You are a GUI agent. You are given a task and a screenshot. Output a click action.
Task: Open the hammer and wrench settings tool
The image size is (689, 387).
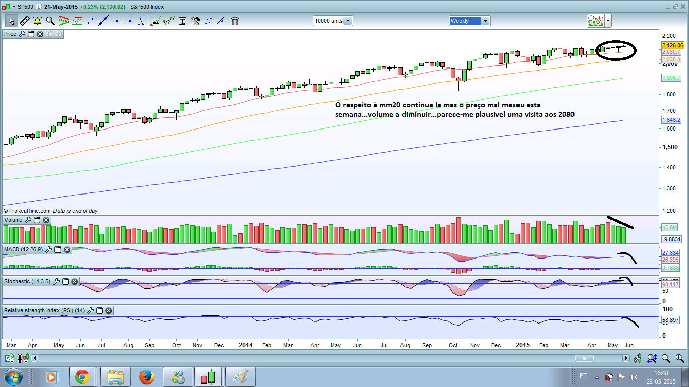[195, 21]
